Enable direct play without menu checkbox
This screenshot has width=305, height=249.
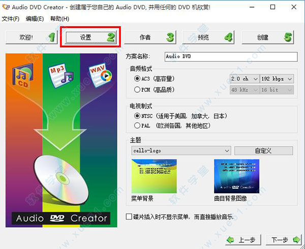129,217
